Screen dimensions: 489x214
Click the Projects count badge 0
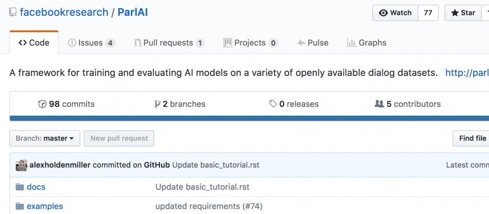click(273, 43)
